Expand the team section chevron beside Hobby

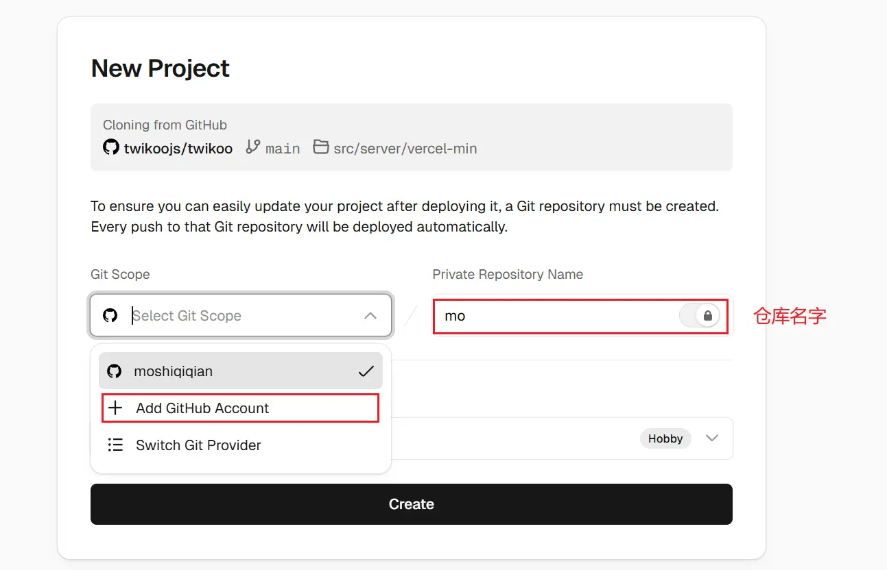(712, 438)
